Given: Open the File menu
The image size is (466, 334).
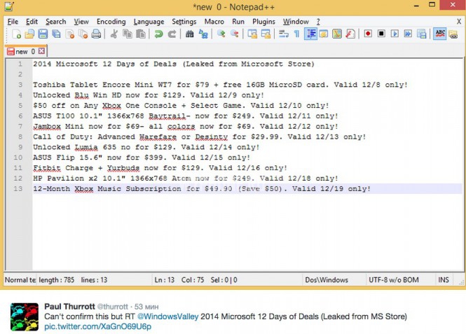Looking at the screenshot, I should pos(13,22).
